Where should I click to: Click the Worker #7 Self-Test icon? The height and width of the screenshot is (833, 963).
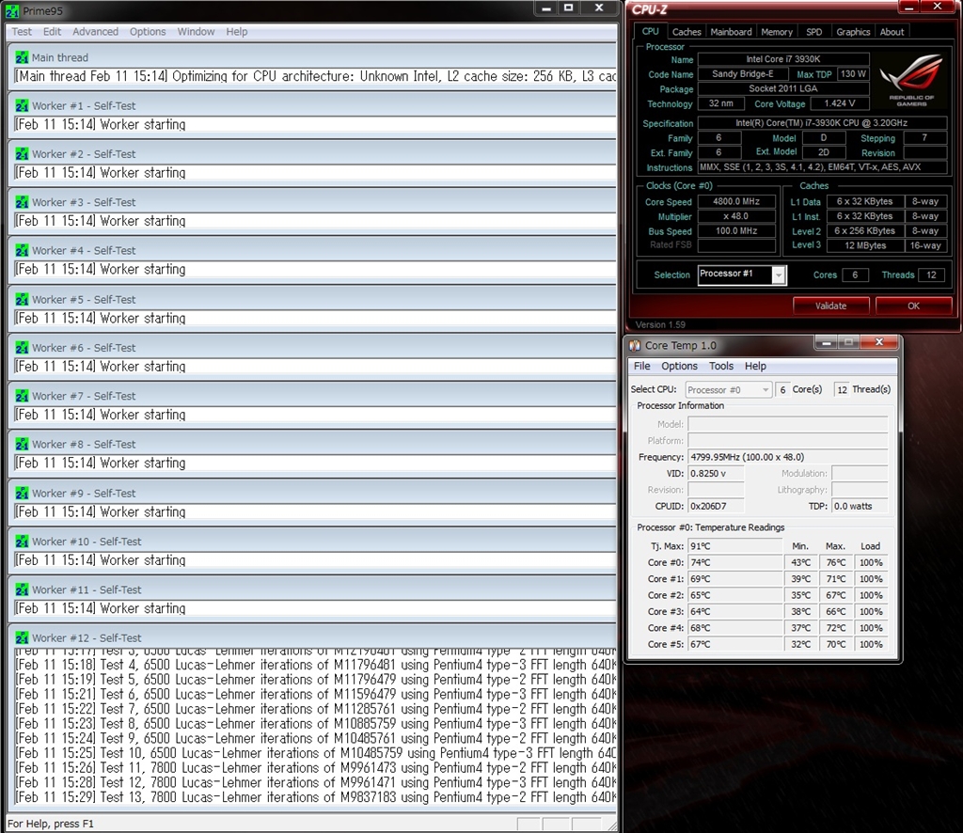point(22,396)
